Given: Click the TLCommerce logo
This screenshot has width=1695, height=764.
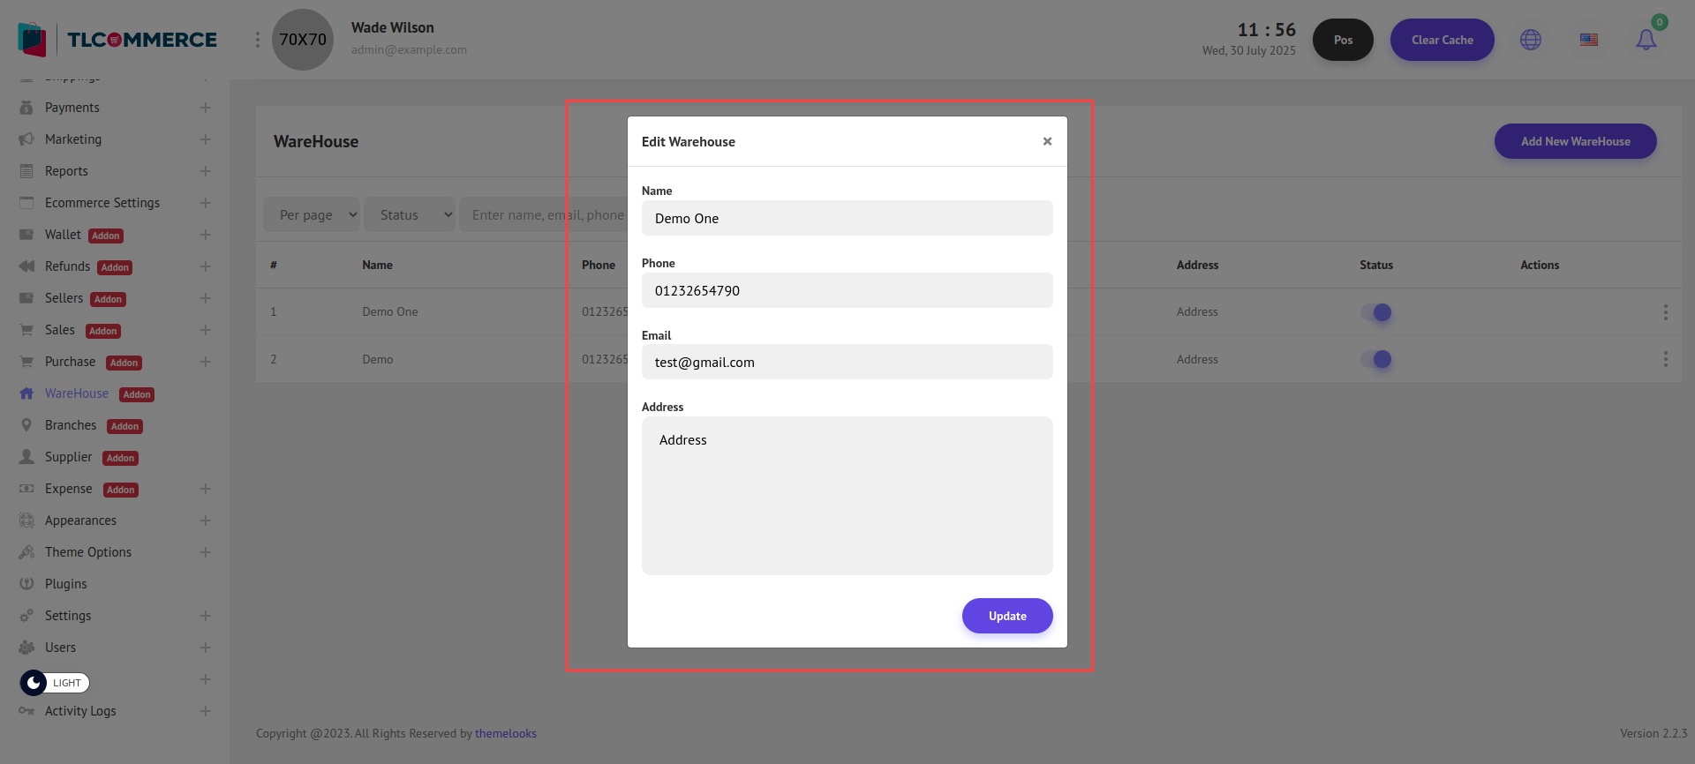Looking at the screenshot, I should 117,40.
